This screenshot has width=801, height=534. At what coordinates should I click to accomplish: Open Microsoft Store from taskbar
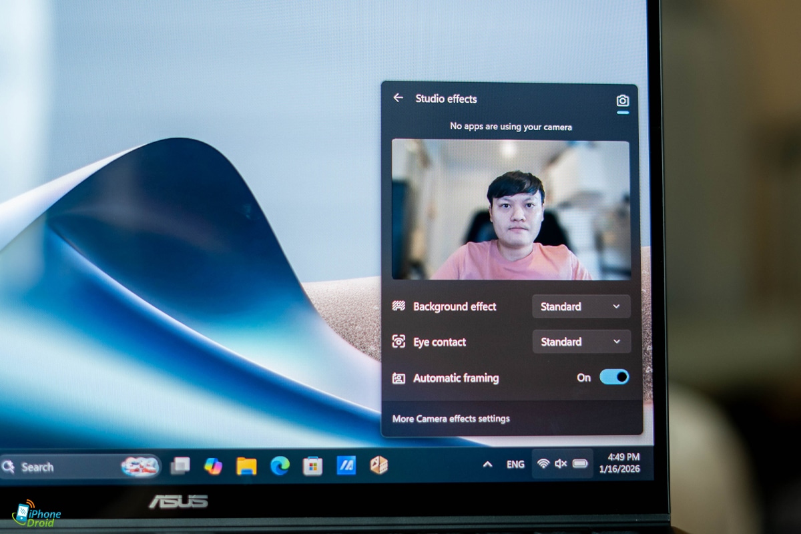coord(312,466)
